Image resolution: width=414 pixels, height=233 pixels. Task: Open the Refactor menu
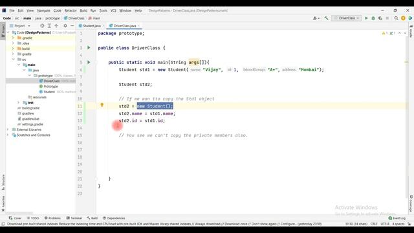coord(71,10)
